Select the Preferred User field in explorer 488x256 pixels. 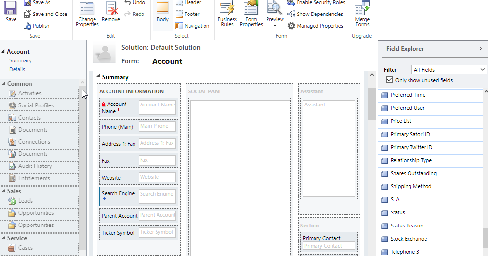tap(431, 108)
